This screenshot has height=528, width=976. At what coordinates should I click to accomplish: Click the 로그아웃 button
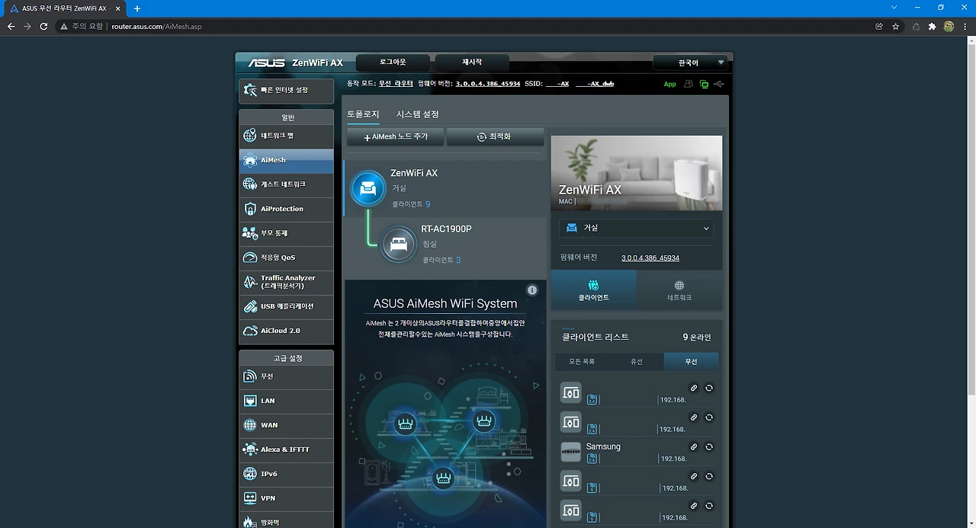click(x=393, y=62)
